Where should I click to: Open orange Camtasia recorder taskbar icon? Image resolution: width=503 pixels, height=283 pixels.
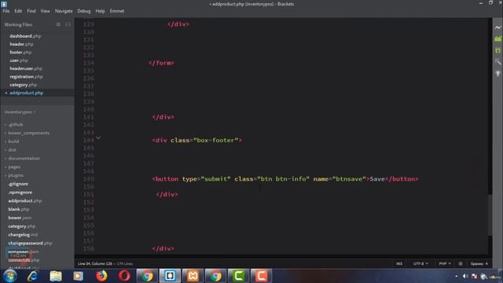pyautogui.click(x=261, y=276)
